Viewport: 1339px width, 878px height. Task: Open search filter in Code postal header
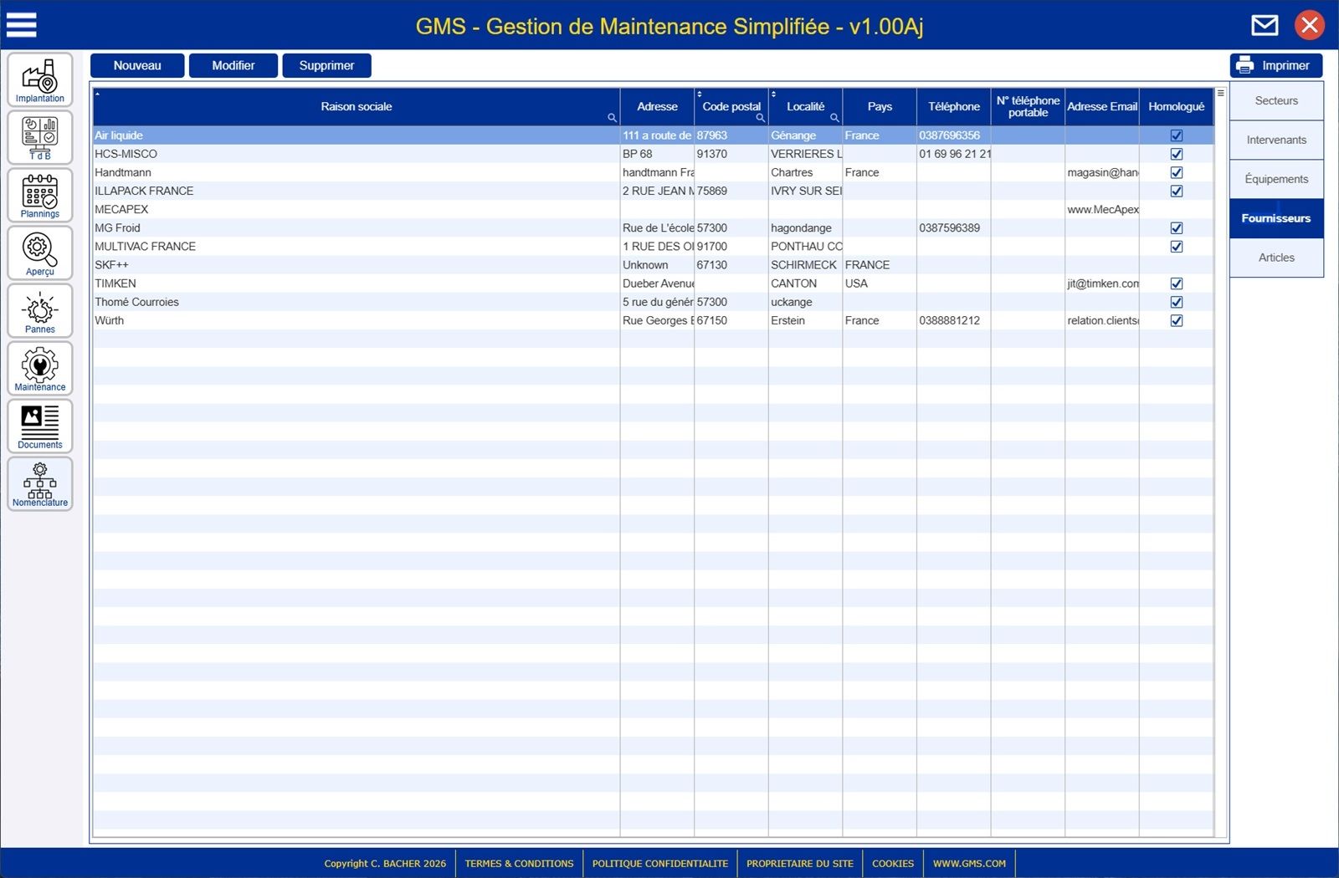click(x=760, y=118)
